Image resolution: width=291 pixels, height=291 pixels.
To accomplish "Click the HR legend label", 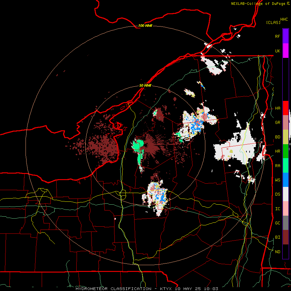I will [x=277, y=151].
